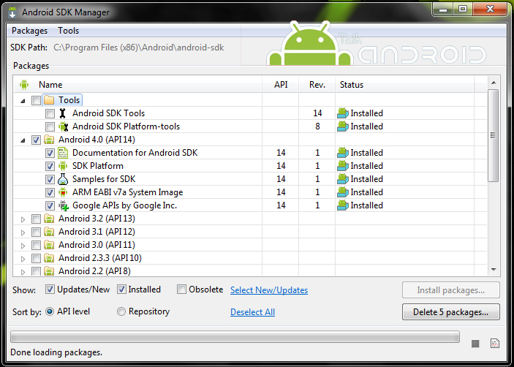Open the Tools menu
Image resolution: width=514 pixels, height=367 pixels.
tap(69, 31)
